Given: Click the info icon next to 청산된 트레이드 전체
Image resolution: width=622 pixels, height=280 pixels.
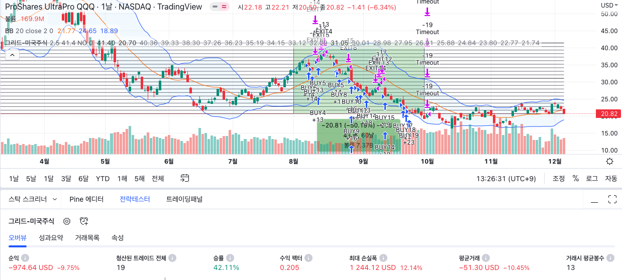Looking at the screenshot, I should pyautogui.click(x=172, y=258).
